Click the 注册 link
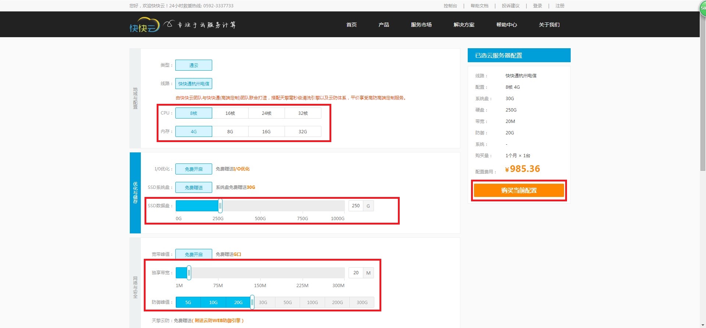This screenshot has height=328, width=706. click(x=560, y=6)
